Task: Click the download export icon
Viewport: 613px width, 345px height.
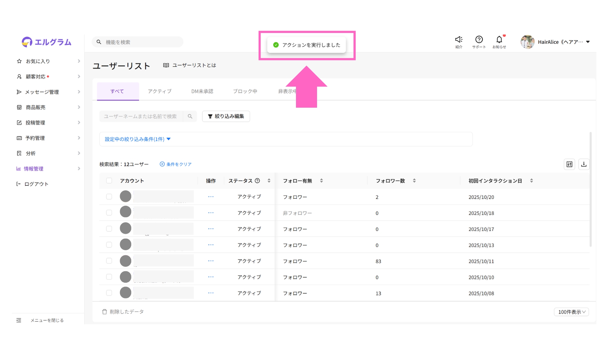Action: (x=584, y=164)
